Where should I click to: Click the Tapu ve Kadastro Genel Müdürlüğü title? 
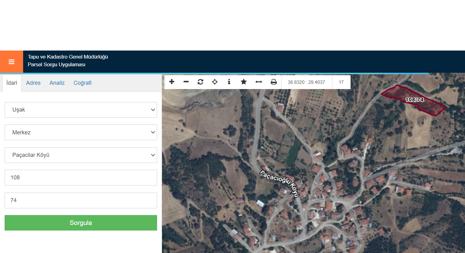(x=68, y=57)
